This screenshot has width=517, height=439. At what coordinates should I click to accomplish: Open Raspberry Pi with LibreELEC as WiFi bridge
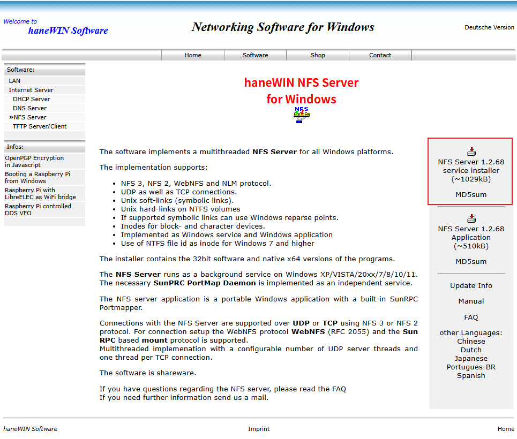(44, 193)
